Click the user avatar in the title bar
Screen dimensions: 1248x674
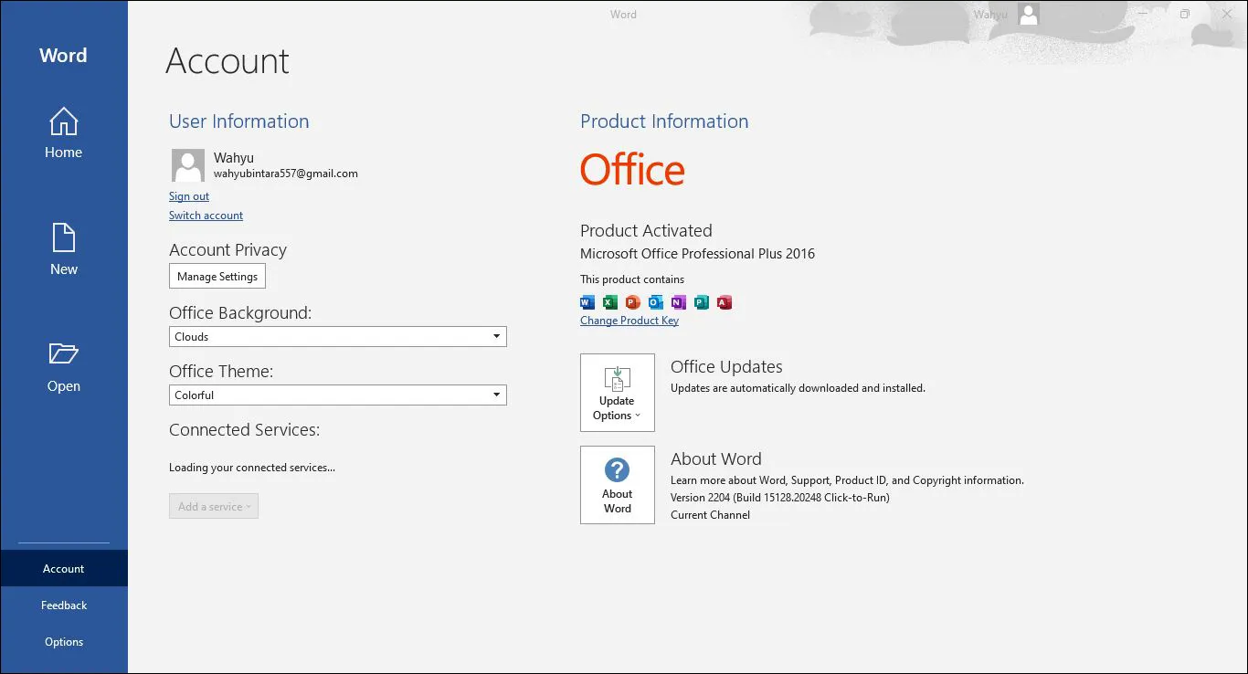(1027, 14)
